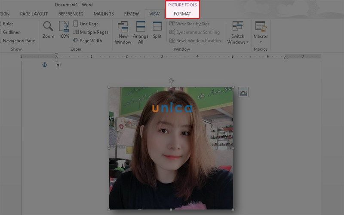Click Arrange All windows
This screenshot has width=344, height=215.
point(141,33)
